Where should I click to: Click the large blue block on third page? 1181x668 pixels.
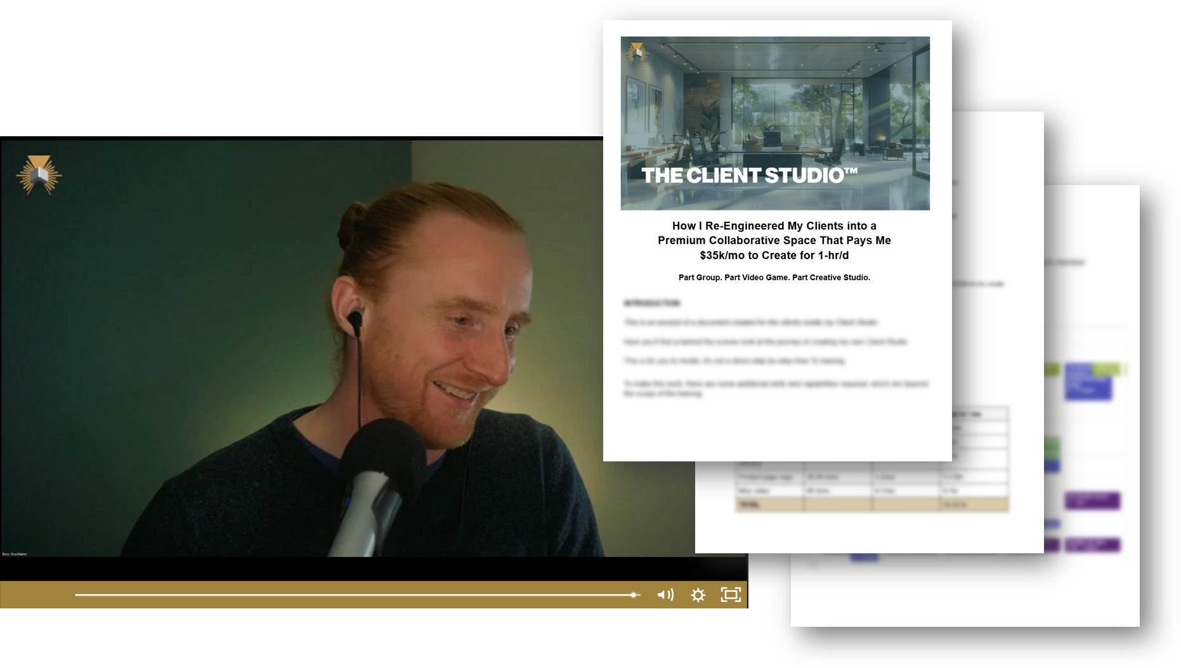pyautogui.click(x=1088, y=382)
